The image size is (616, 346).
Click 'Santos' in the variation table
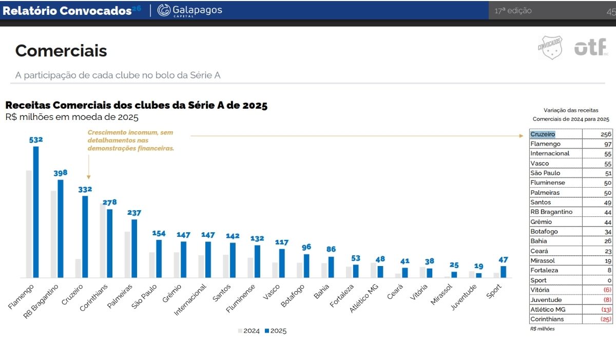click(541, 202)
